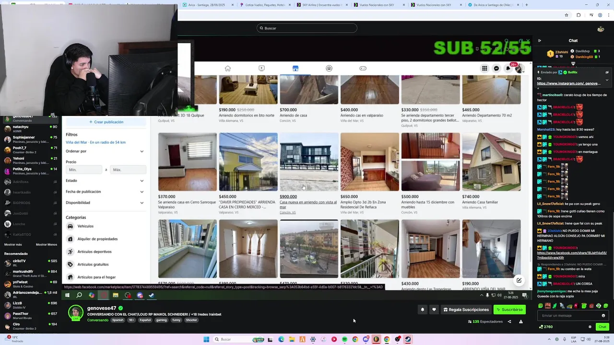Open $450.000 DAVER PROPIEDADES listing
Screen dimensions: 614x345
pyautogui.click(x=248, y=173)
